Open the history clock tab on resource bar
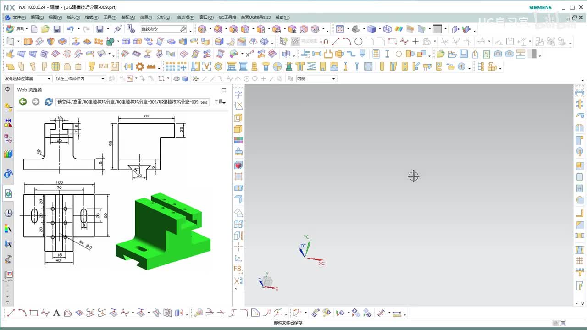The image size is (587, 330). 8,213
